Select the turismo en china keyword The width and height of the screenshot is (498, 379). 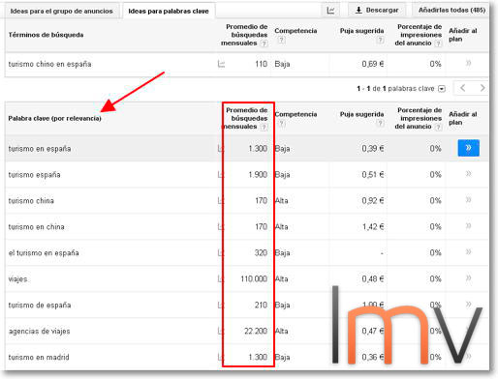(x=36, y=227)
